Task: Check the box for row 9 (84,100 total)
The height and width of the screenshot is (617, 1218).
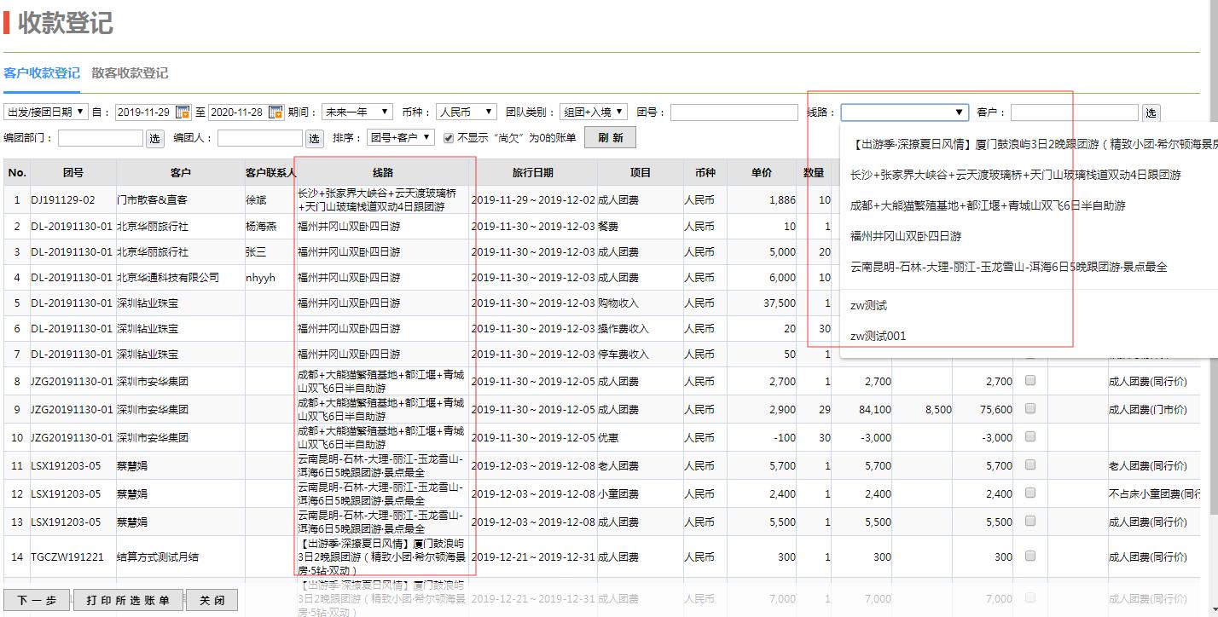Action: (1029, 409)
